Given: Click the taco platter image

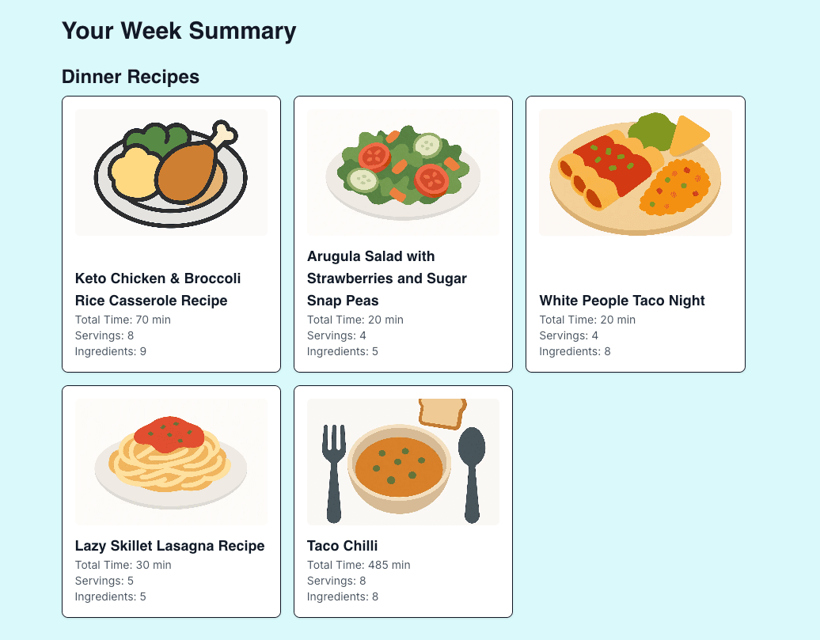Looking at the screenshot, I should tap(635, 172).
